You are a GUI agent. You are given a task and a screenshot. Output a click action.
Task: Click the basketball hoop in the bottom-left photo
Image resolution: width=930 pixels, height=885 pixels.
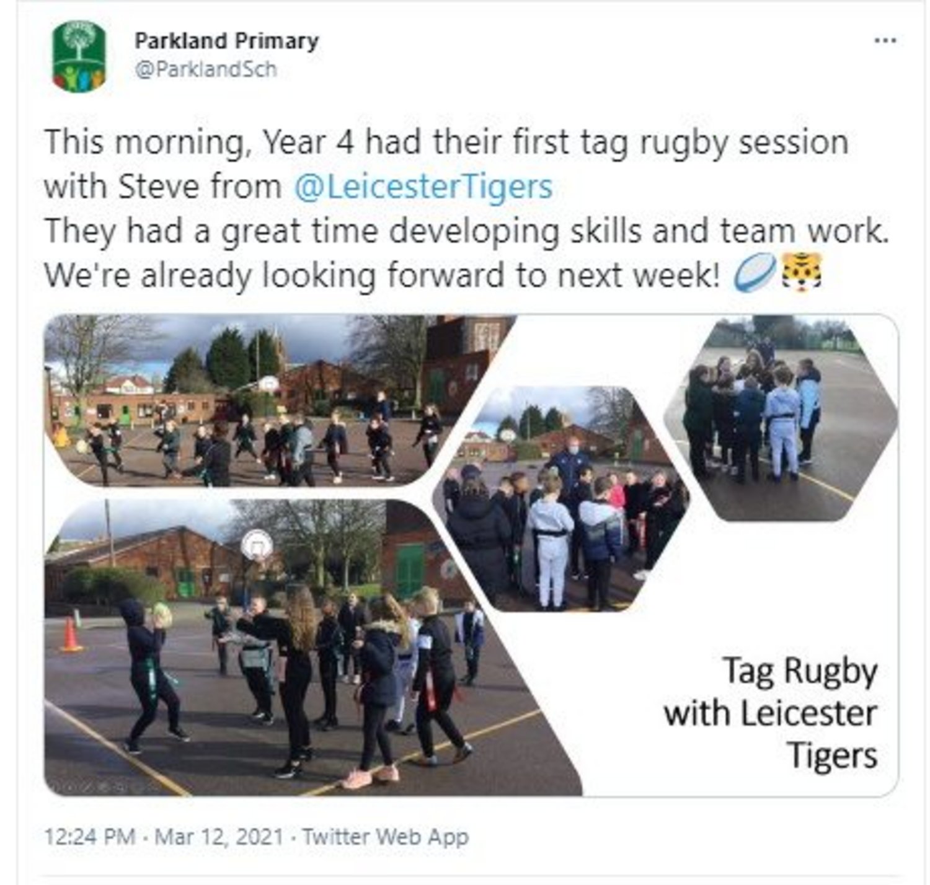pos(255,545)
